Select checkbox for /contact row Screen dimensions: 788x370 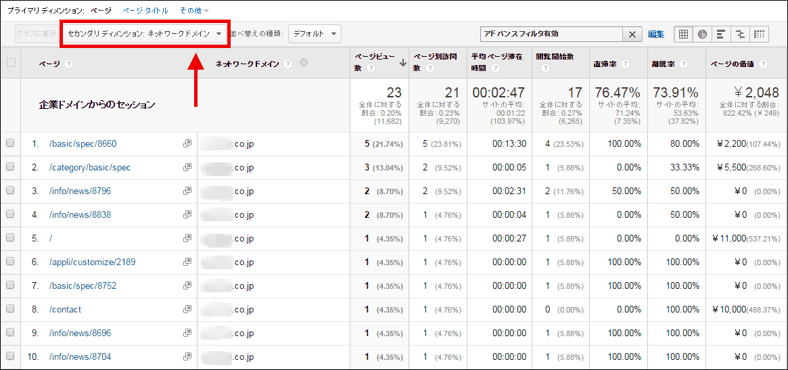coord(10,309)
